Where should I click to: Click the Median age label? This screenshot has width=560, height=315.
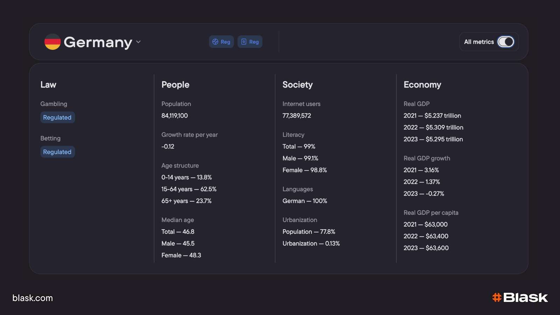tap(177, 220)
